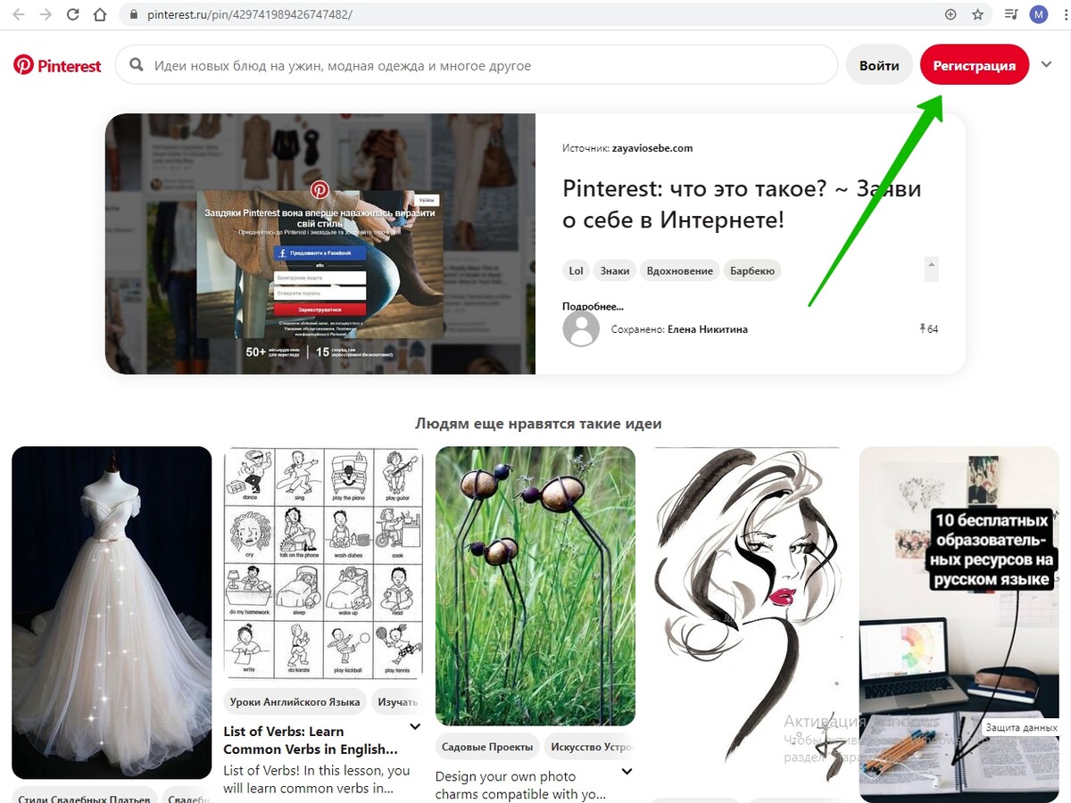Screen dimensions: 1071x803
Task: Open the saver's gray profile avatar
Action: point(581,329)
